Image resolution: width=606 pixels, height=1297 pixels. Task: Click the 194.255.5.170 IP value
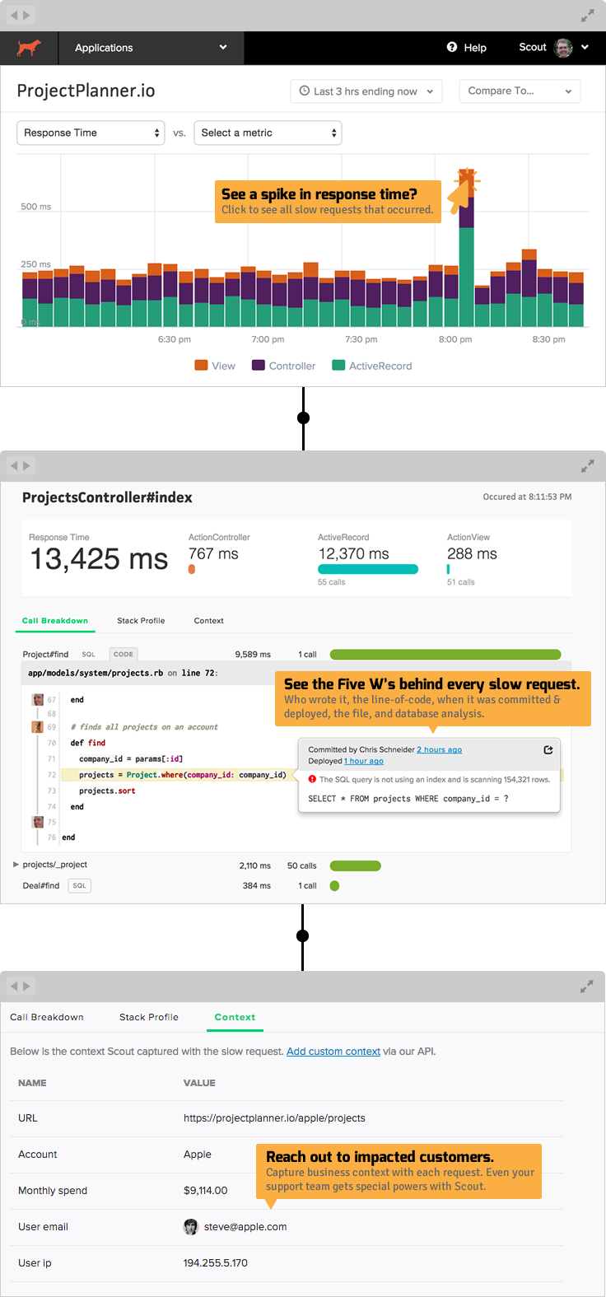coord(216,1263)
